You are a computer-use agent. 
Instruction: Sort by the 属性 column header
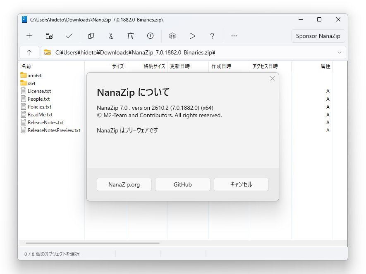point(312,66)
